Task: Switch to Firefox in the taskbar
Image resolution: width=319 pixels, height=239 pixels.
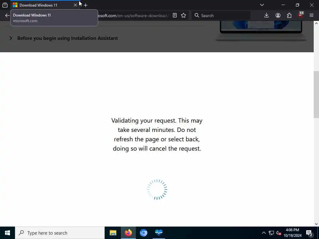Action: [128, 233]
